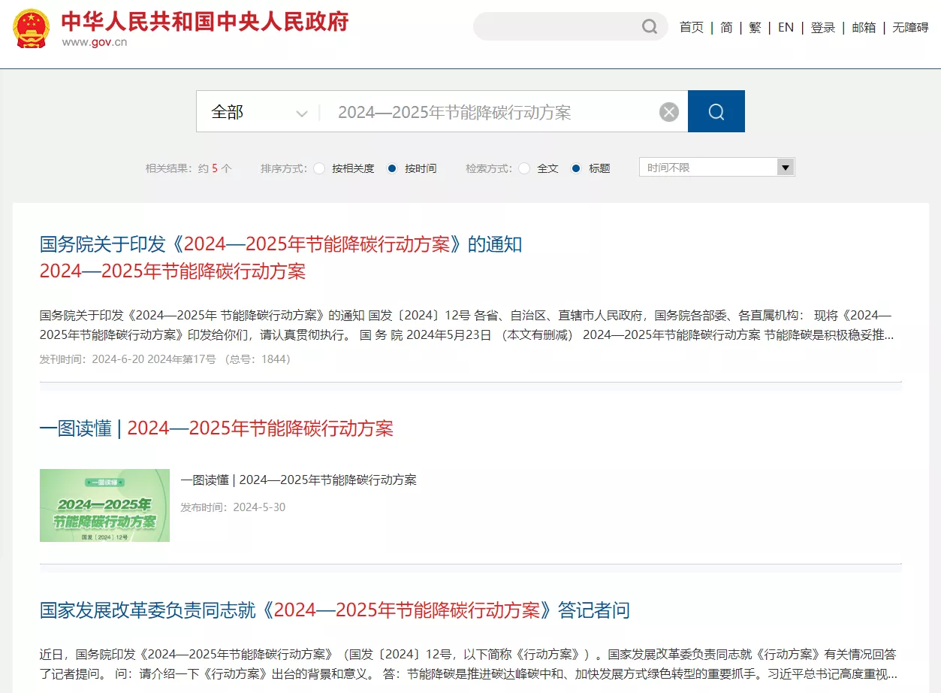Select sort by relevance radio (按相关度)
Image resolution: width=941 pixels, height=693 pixels.
(x=319, y=168)
